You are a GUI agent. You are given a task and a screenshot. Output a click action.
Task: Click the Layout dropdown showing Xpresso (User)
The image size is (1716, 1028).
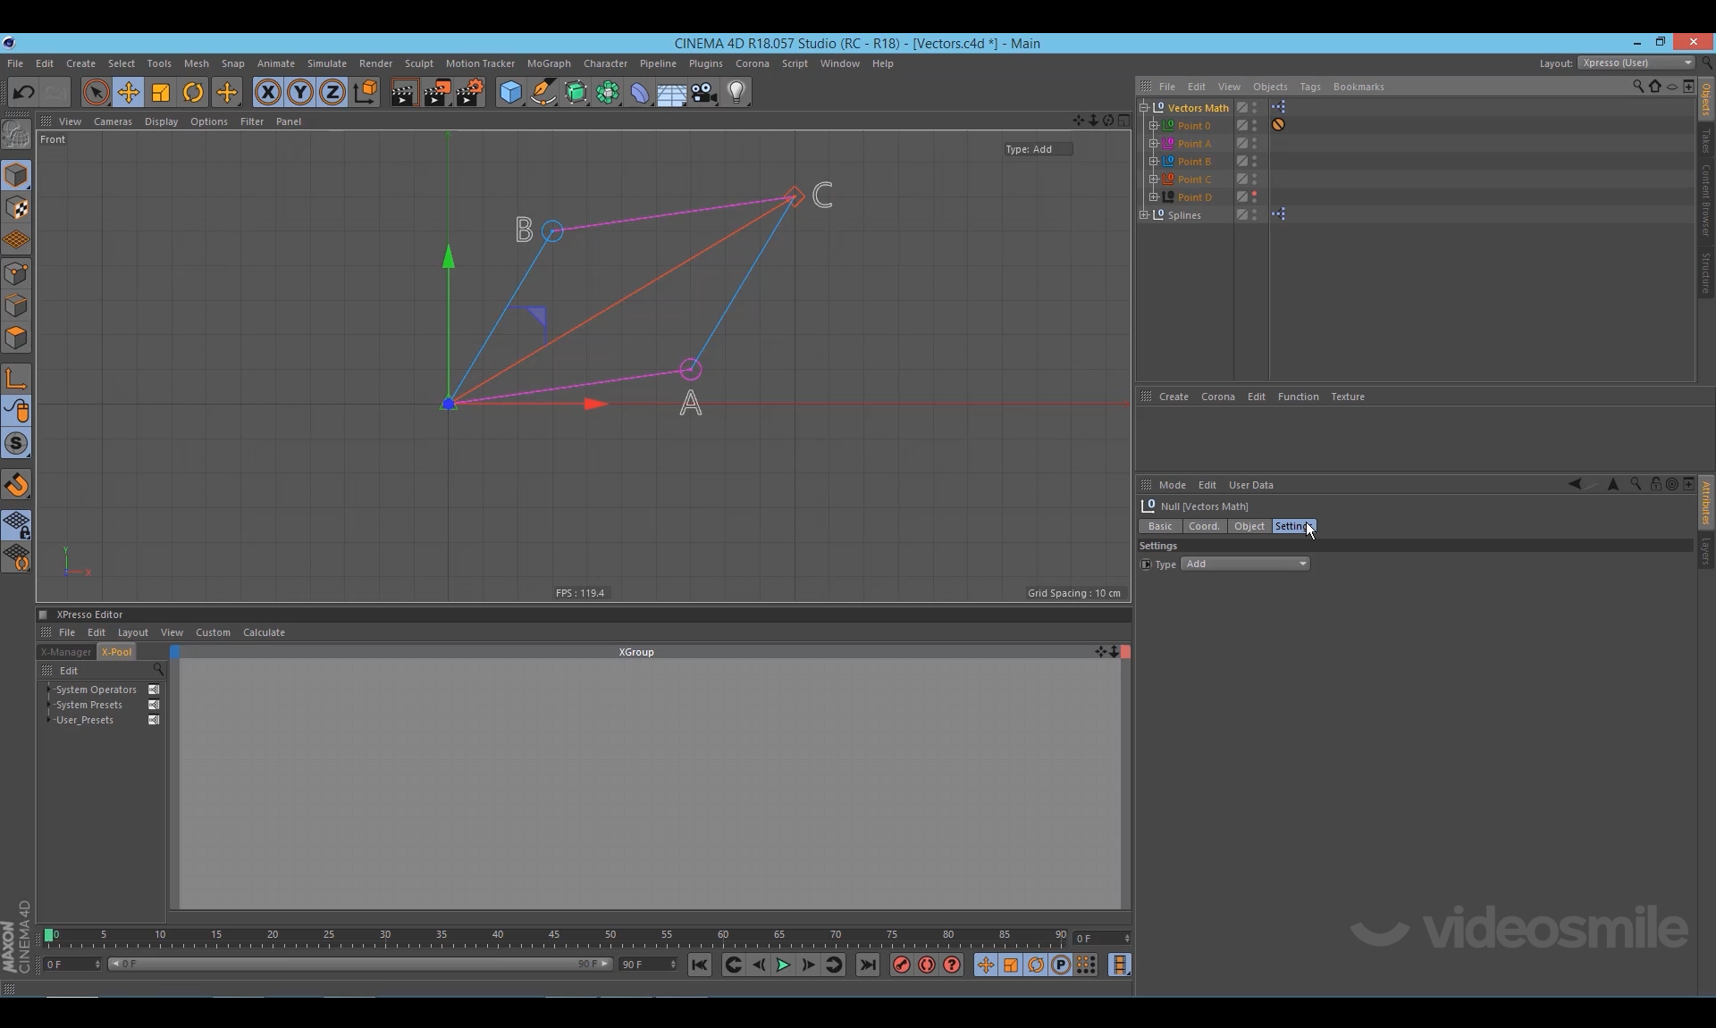click(x=1636, y=63)
